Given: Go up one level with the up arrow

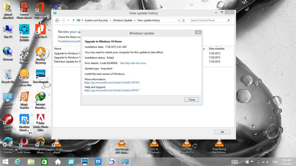Looking at the screenshot, I should tap(73, 20).
